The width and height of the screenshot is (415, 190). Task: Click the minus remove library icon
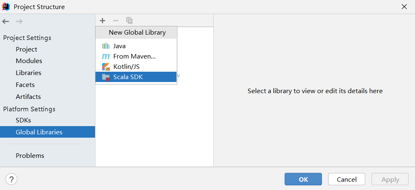click(x=116, y=21)
